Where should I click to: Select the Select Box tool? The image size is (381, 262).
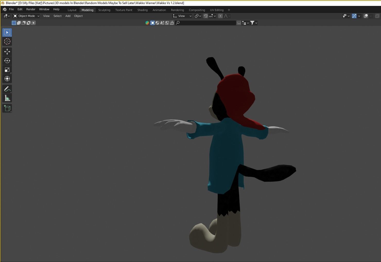7,32
